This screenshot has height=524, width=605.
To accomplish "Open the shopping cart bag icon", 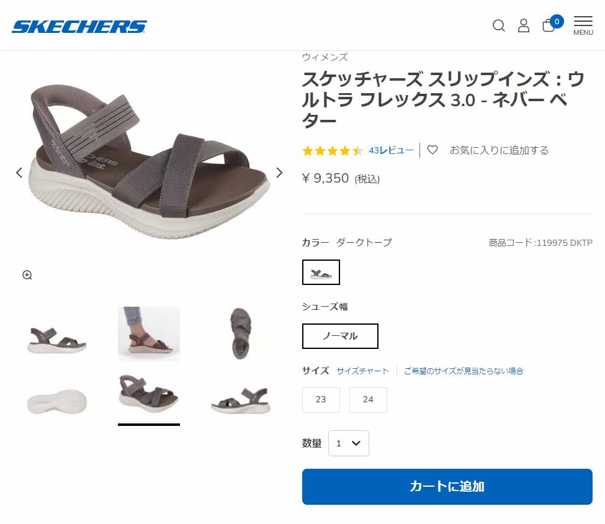I will pyautogui.click(x=549, y=25).
